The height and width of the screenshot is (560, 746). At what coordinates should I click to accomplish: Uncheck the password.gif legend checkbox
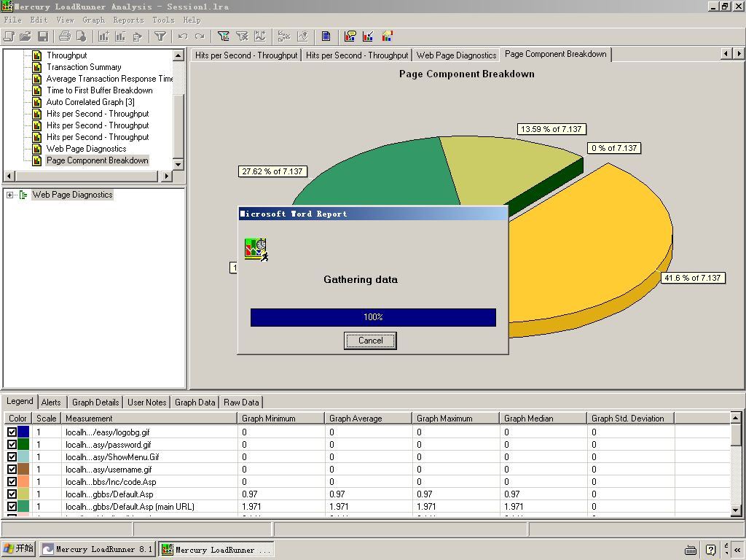click(12, 444)
